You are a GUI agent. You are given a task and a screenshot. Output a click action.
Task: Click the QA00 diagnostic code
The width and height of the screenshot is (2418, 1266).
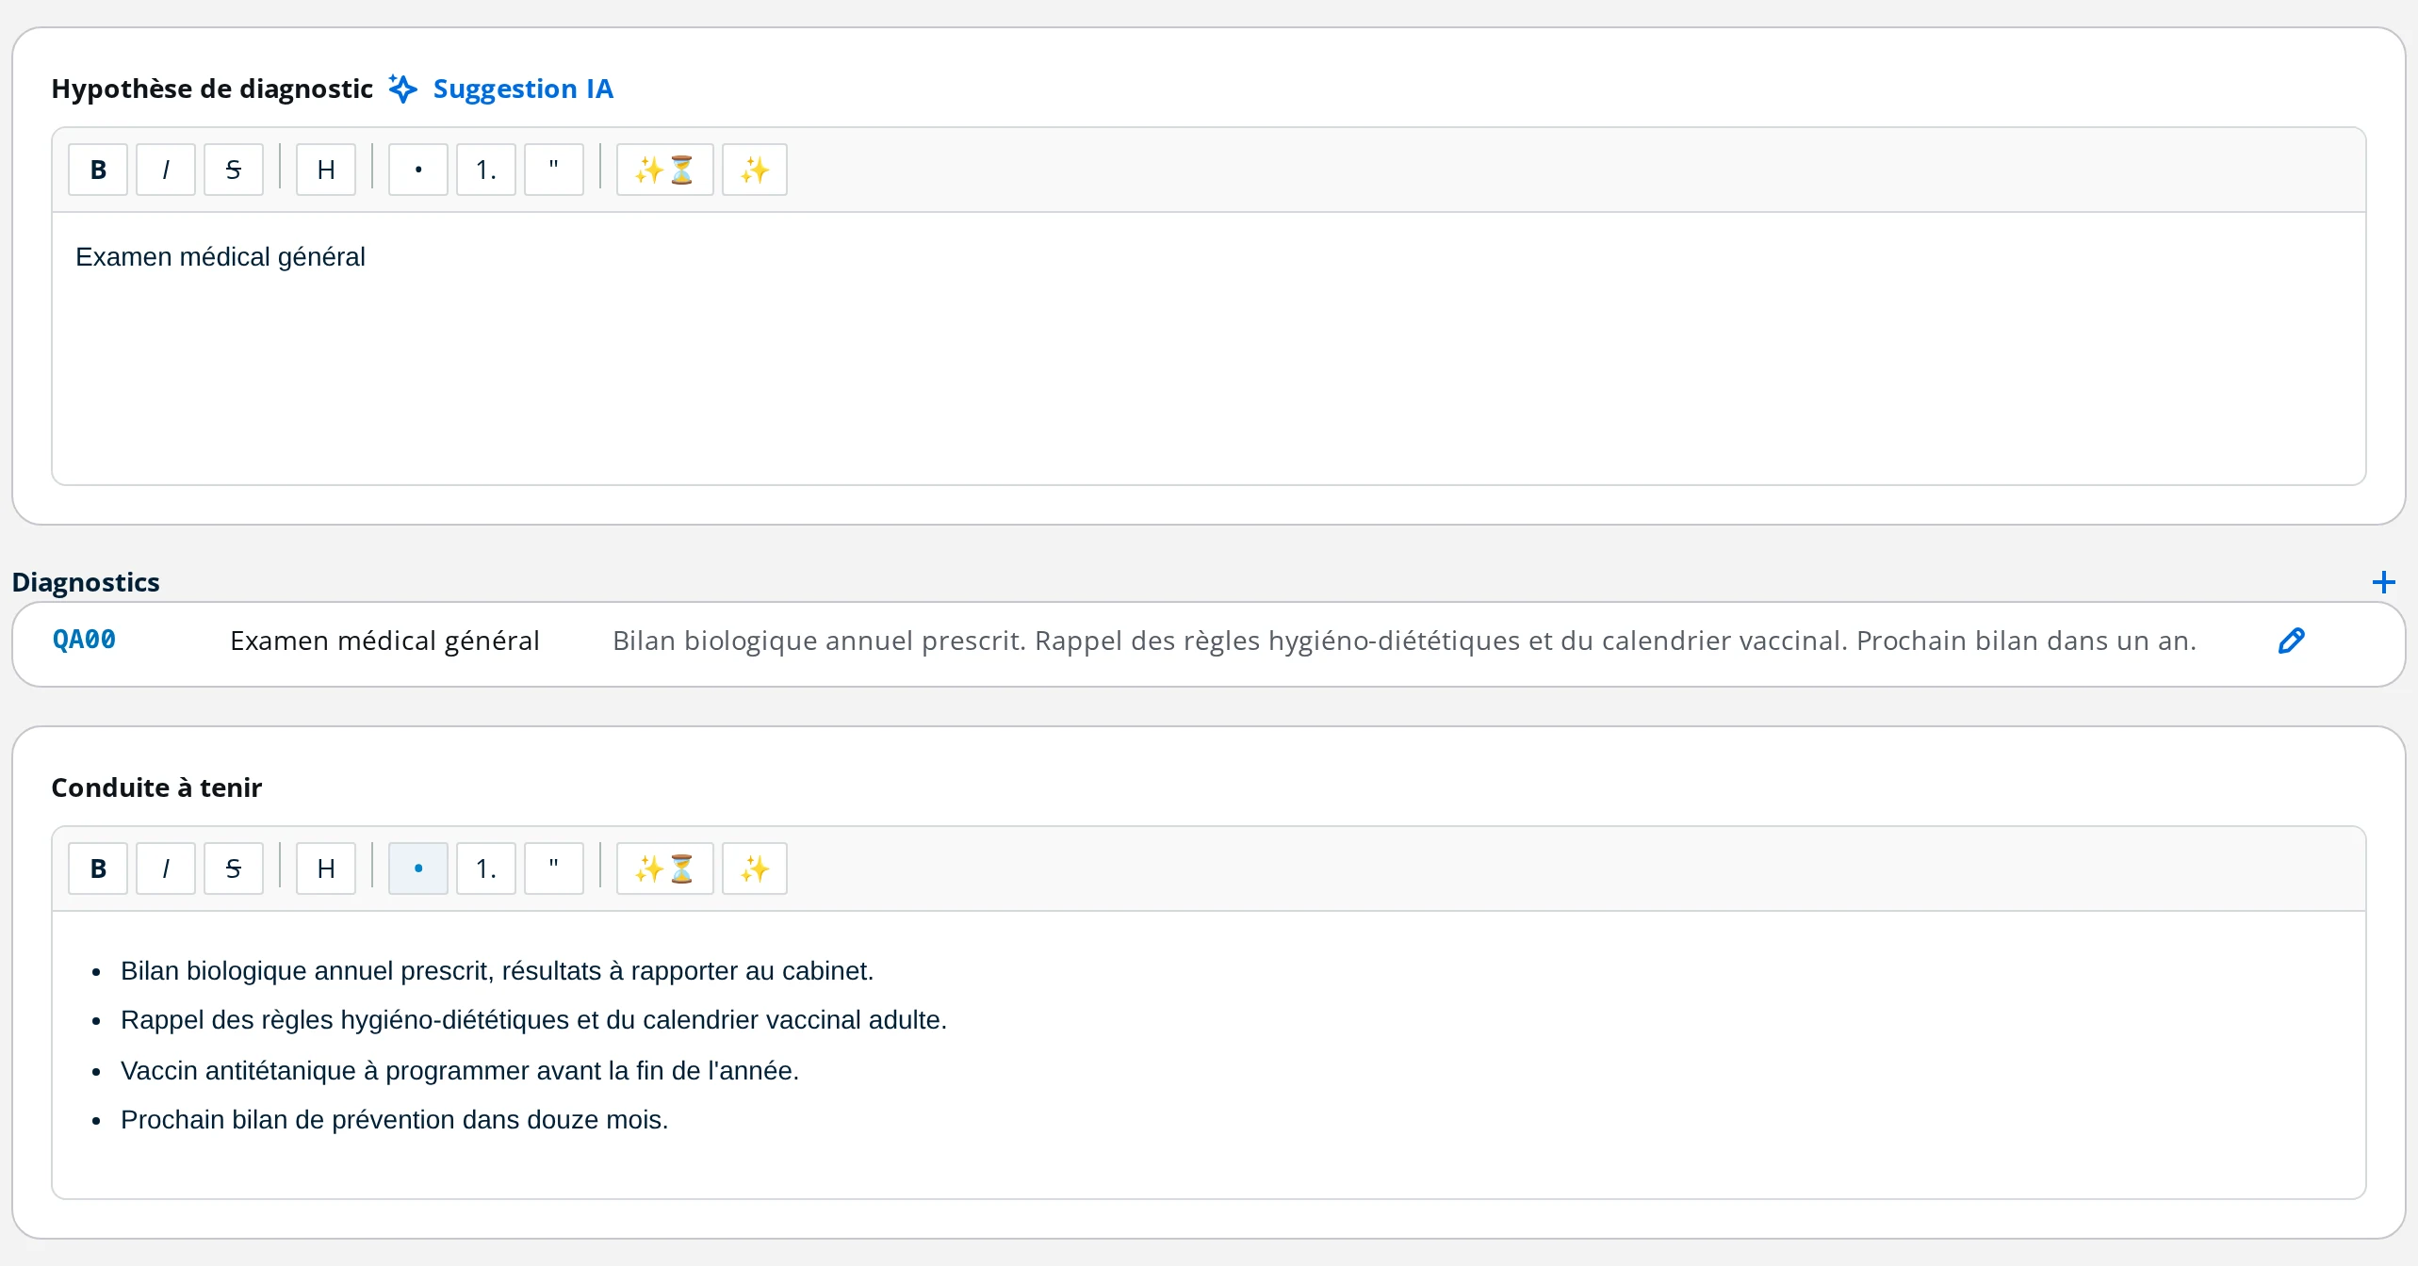point(84,640)
